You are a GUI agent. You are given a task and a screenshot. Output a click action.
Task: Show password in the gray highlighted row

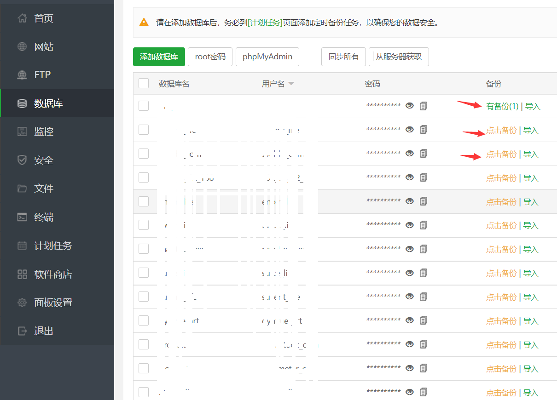(410, 201)
